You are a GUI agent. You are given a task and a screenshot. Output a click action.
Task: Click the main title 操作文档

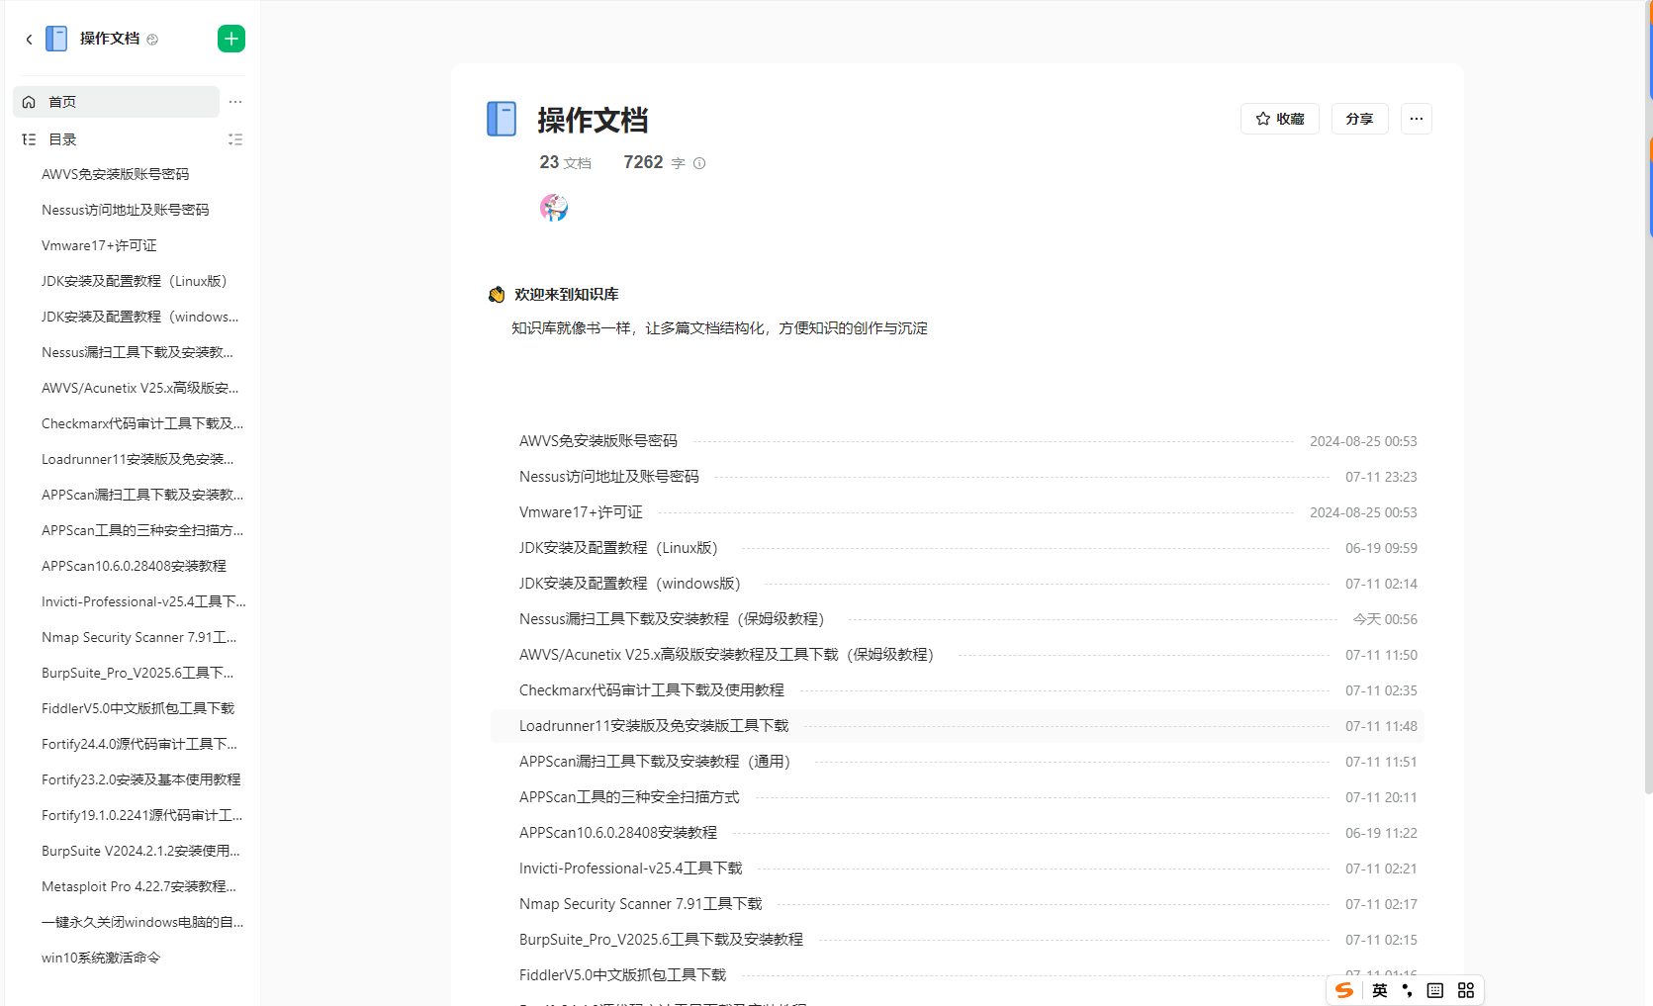coord(593,120)
